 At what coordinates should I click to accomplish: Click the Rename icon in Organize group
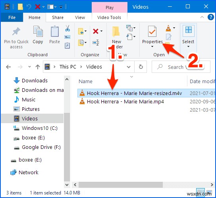pos(96,43)
